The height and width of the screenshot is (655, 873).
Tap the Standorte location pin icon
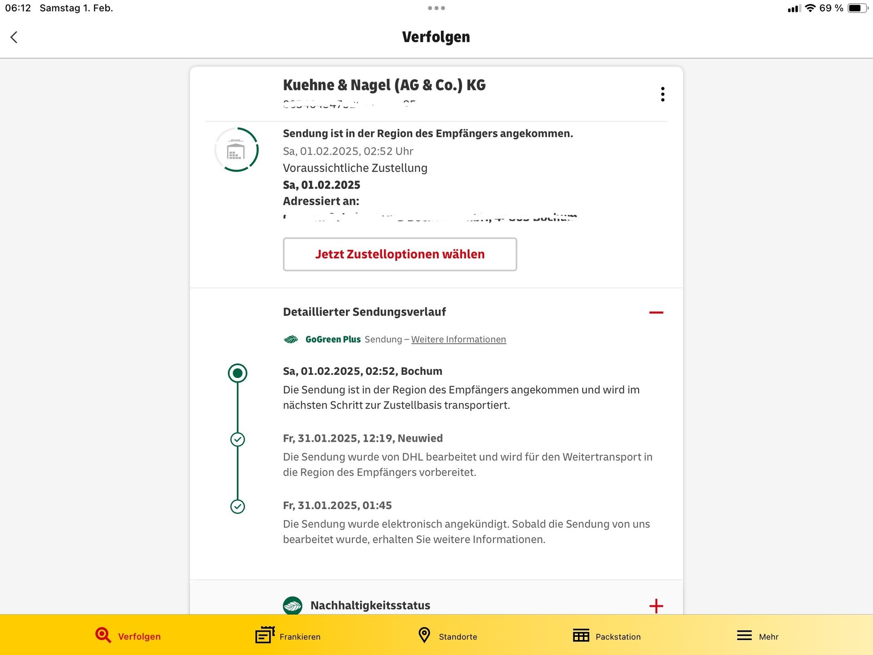click(424, 635)
